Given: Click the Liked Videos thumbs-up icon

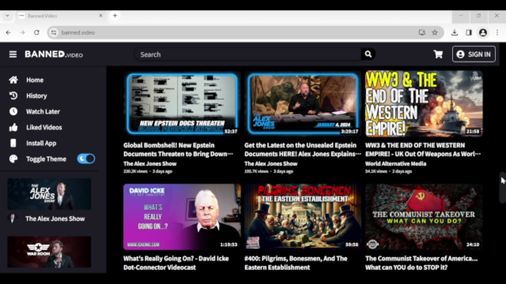Looking at the screenshot, I should point(13,127).
